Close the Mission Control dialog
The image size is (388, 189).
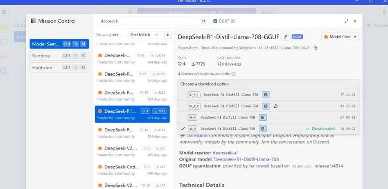(x=355, y=21)
